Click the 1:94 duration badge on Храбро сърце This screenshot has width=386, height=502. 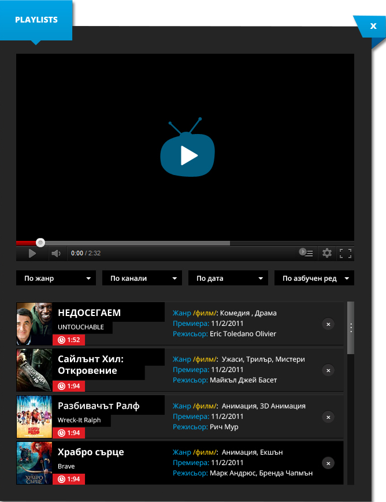pos(69,479)
